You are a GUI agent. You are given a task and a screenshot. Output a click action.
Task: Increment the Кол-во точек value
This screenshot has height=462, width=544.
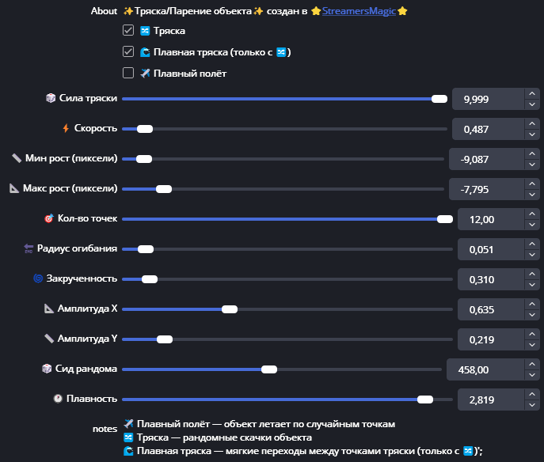pos(531,214)
